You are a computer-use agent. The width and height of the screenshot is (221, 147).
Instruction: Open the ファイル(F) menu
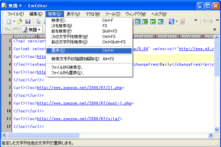pos(16,14)
